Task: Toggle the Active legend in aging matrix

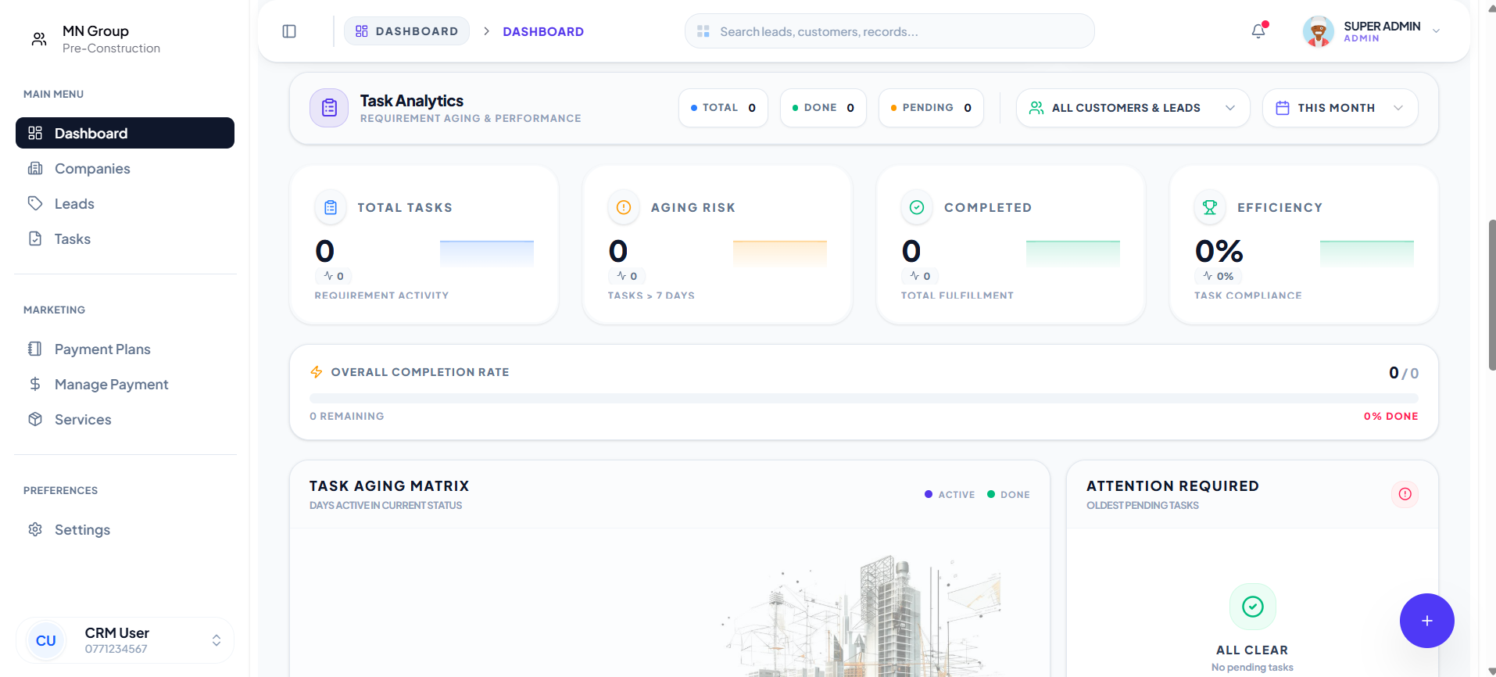Action: 950,494
